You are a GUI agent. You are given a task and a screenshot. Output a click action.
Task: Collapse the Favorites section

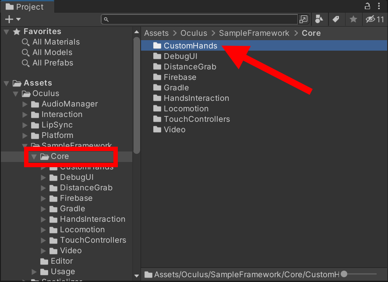(x=7, y=31)
